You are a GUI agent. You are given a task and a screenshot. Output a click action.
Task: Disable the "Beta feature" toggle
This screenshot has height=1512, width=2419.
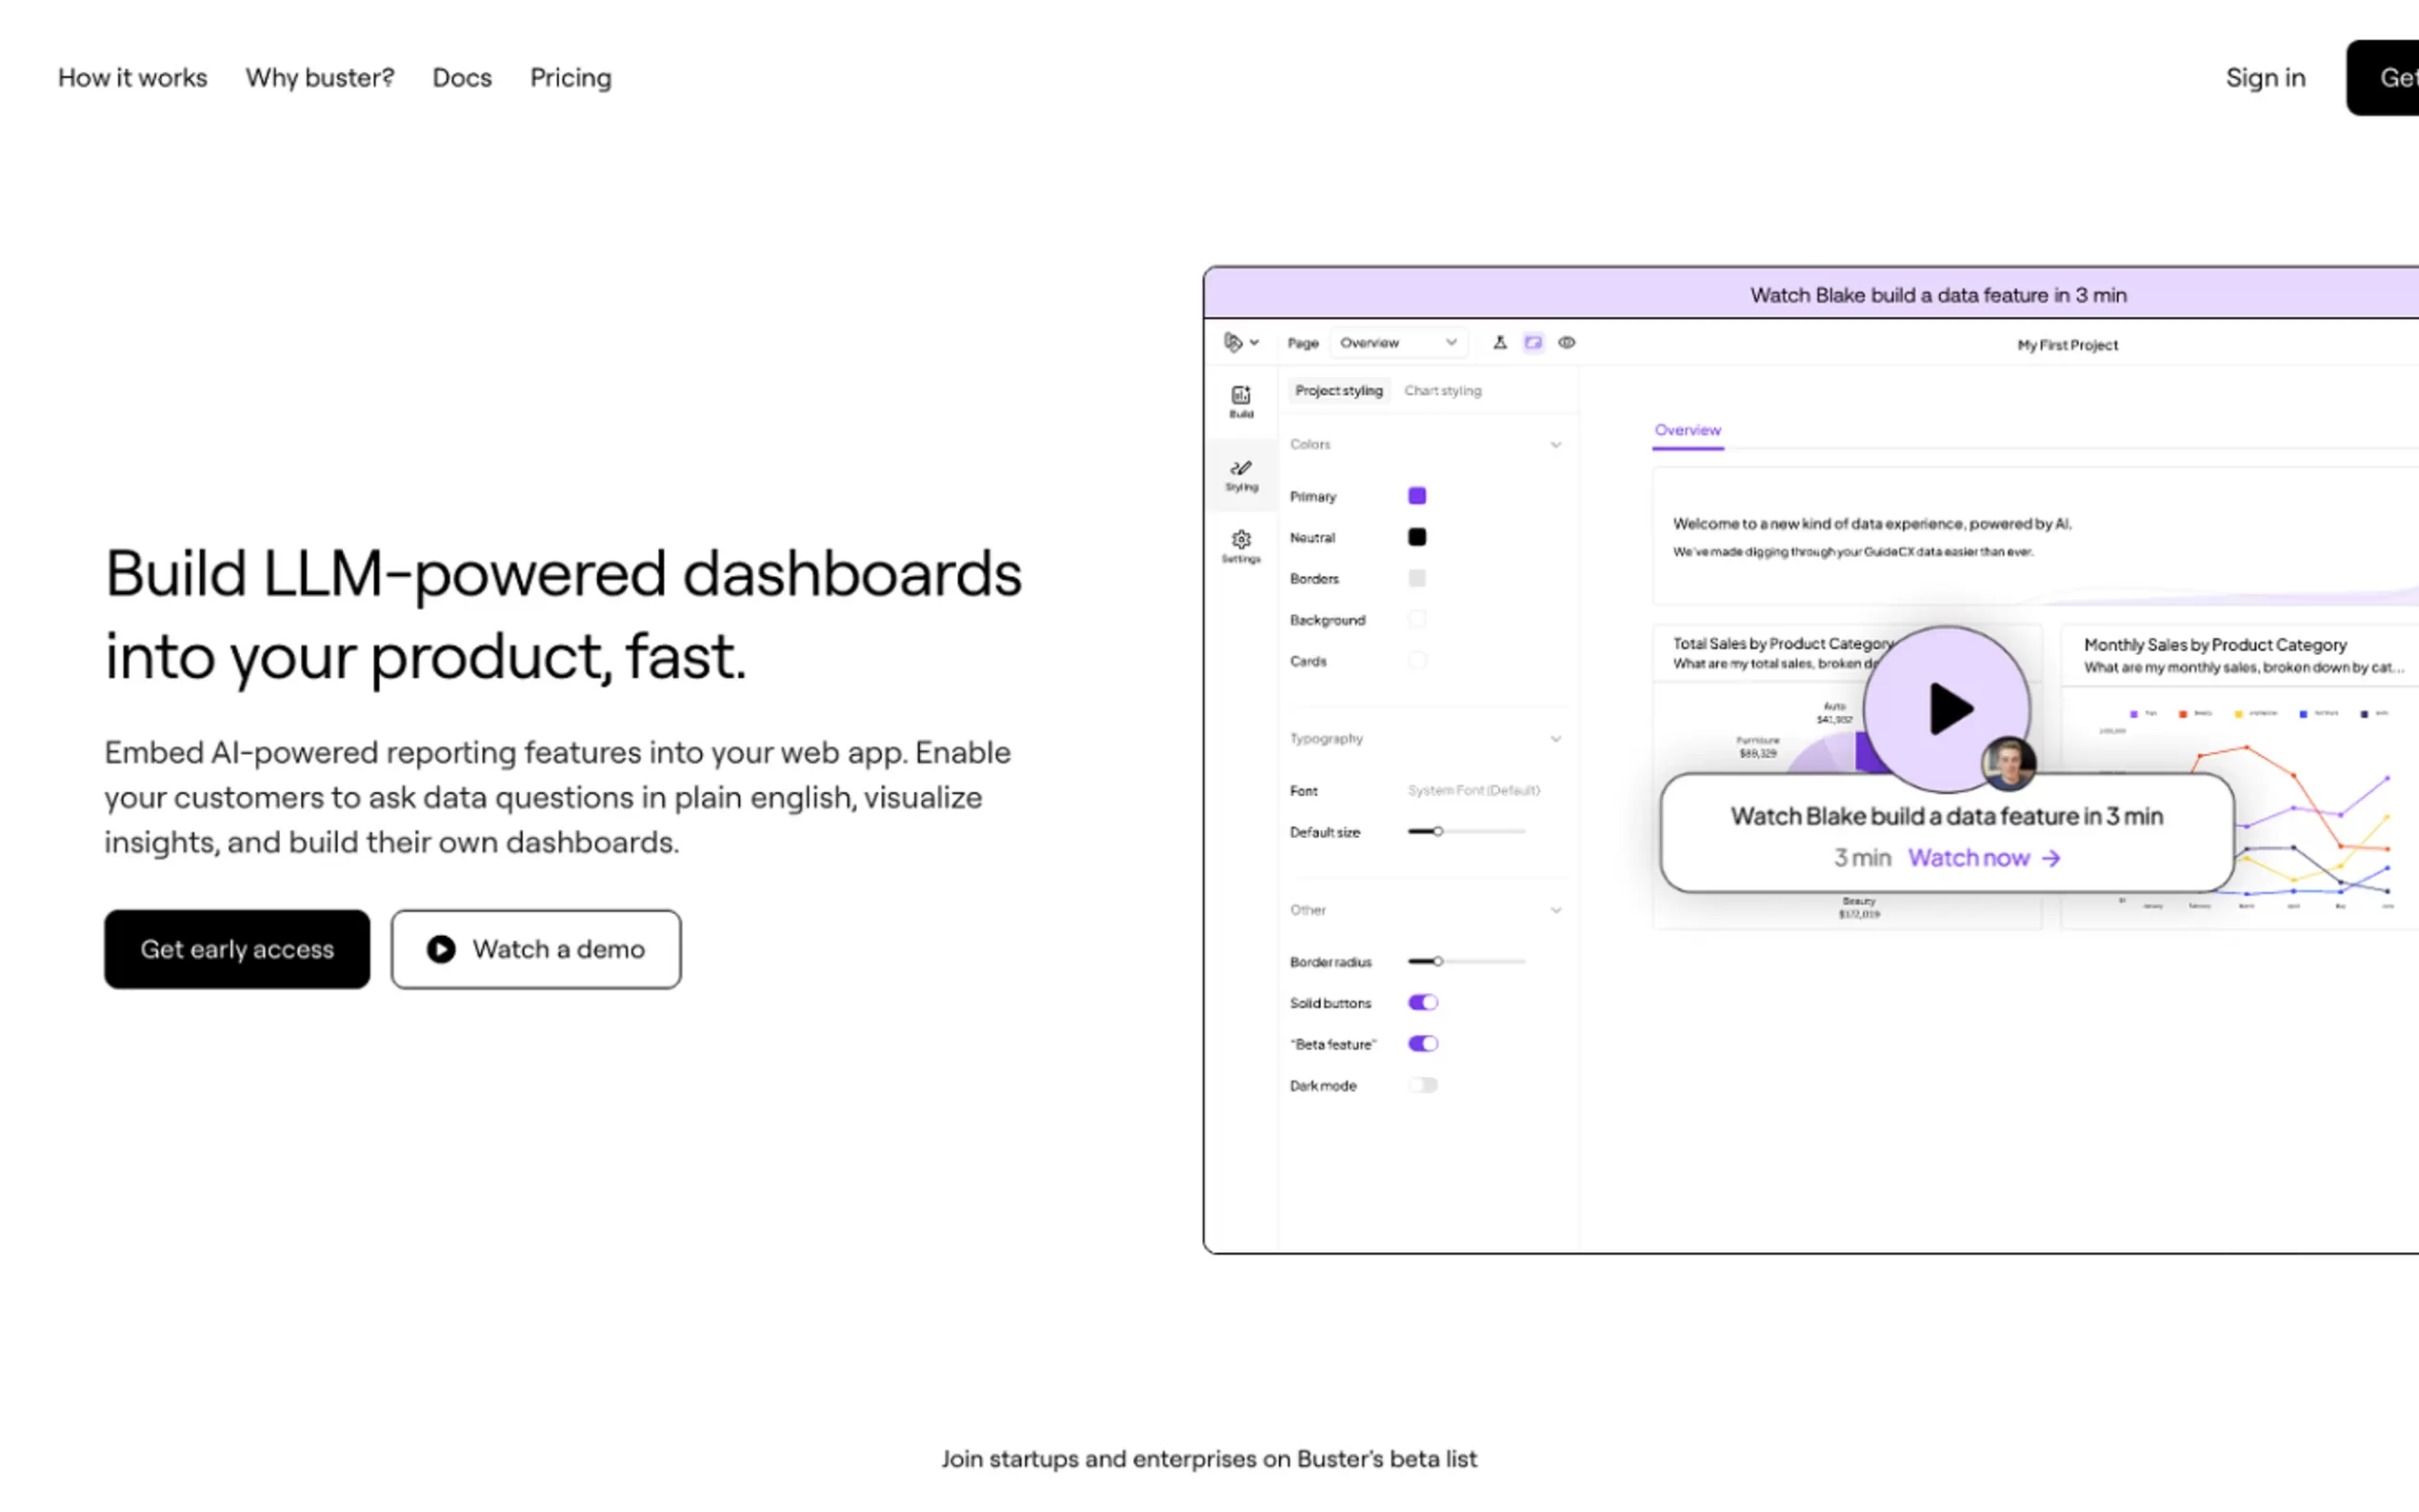(1422, 1043)
